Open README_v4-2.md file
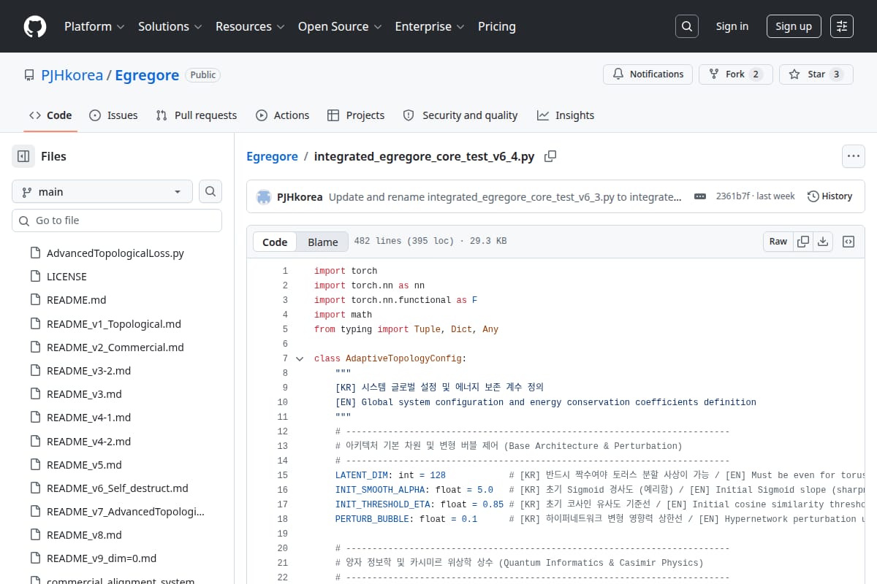The height and width of the screenshot is (584, 877). point(88,442)
